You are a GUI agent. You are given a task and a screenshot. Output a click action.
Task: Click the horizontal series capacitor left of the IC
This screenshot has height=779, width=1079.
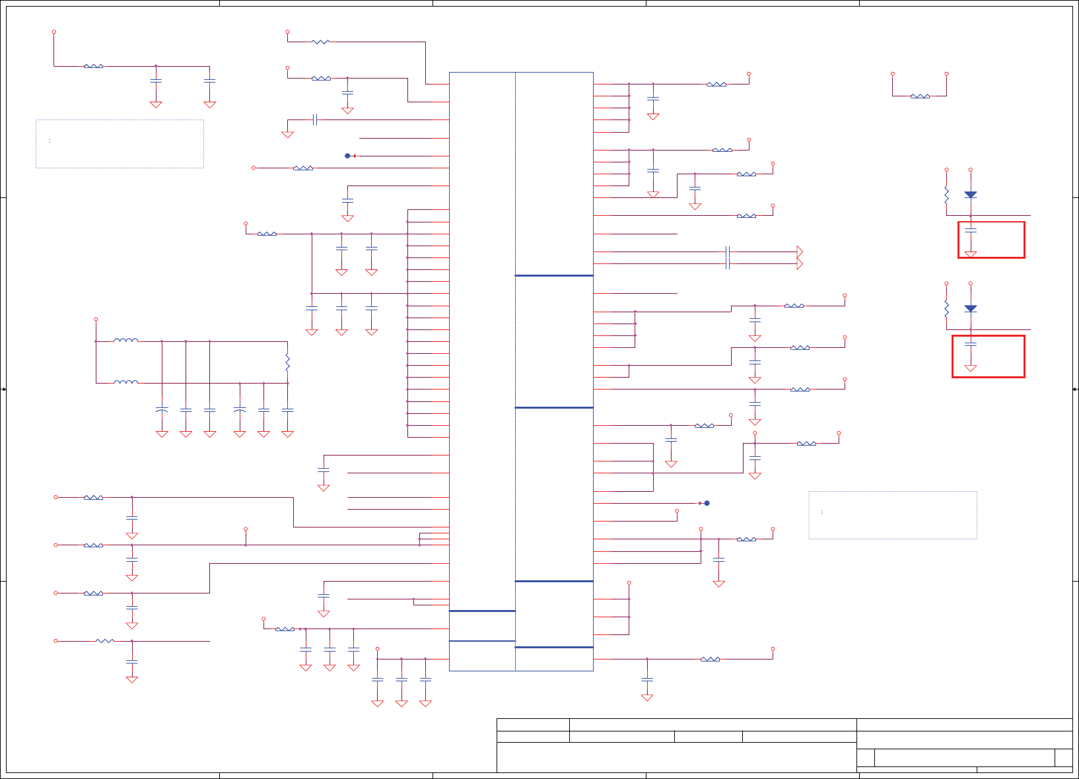315,119
